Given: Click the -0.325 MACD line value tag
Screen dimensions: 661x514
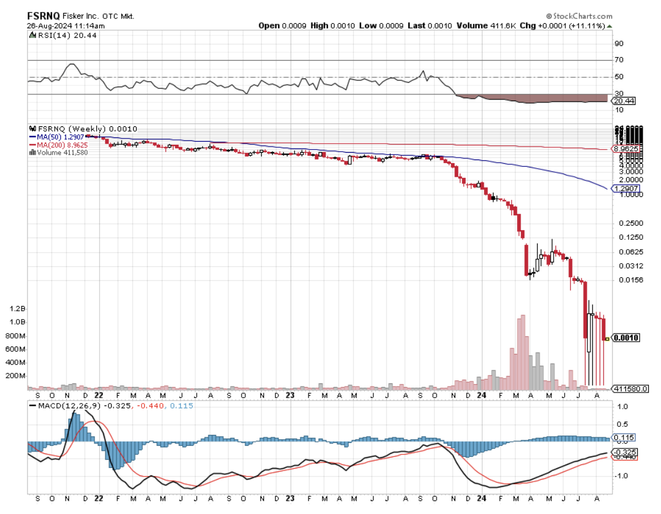Looking at the screenshot, I should [624, 453].
